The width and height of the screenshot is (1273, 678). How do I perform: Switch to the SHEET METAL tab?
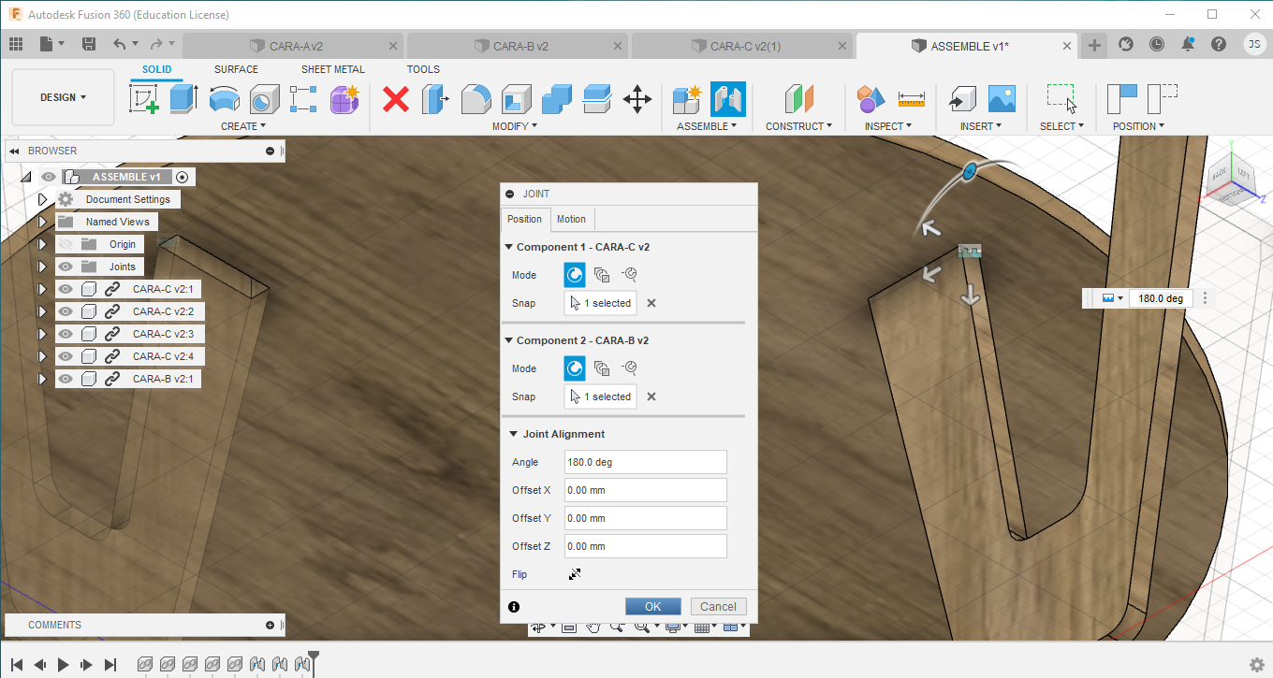[333, 69]
